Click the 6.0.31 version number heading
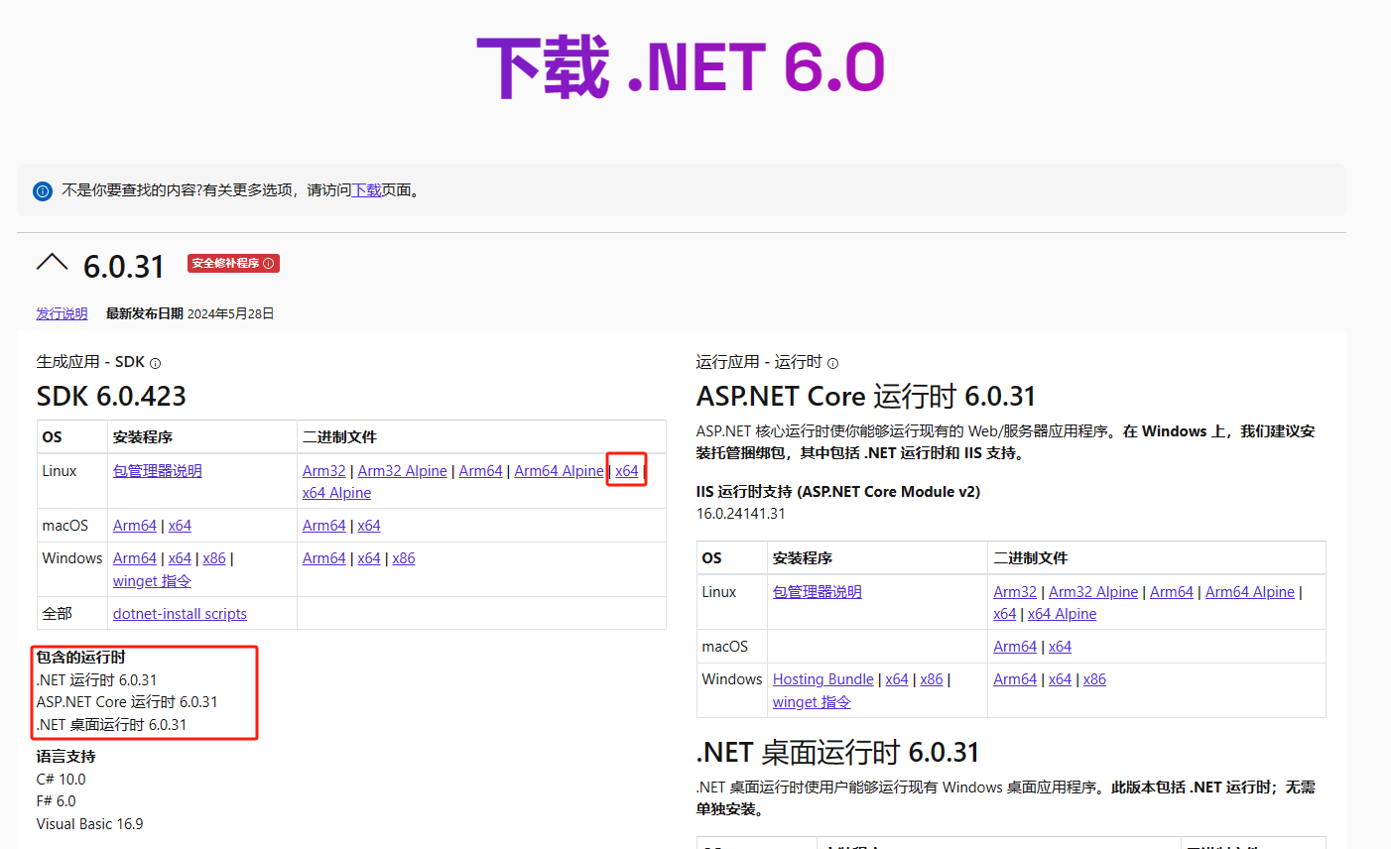 coord(124,267)
